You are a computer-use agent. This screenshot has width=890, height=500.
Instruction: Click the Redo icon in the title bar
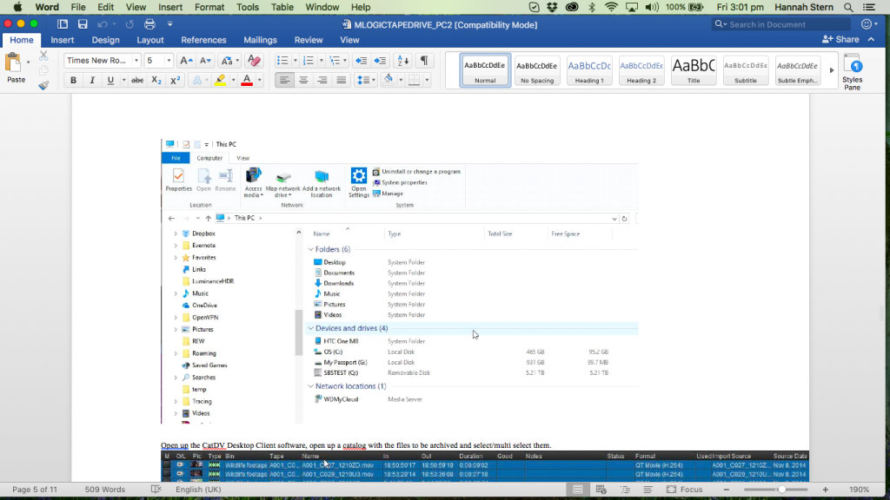tap(130, 24)
